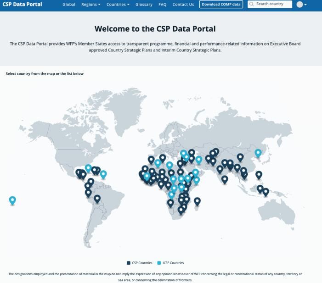This screenshot has height=283, width=322.
Task: Open the user avatar account menu
Action: point(301,4)
